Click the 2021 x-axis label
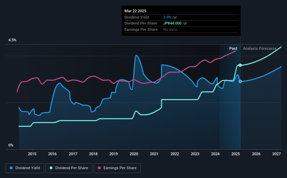 pyautogui.click(x=154, y=154)
